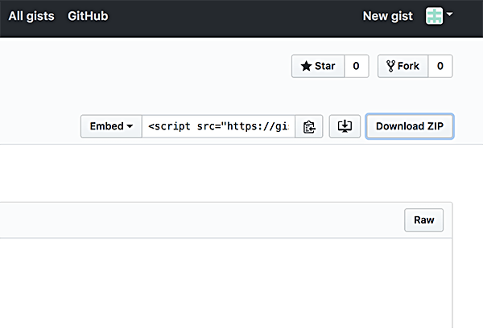Open the Embed dropdown
The image size is (483, 328).
(x=111, y=127)
